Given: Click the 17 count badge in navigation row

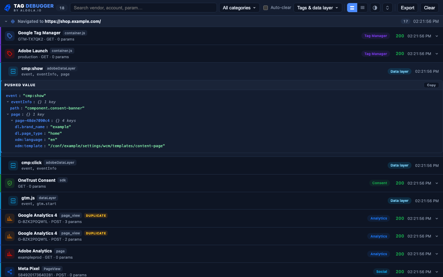Looking at the screenshot, I should click(x=406, y=21).
